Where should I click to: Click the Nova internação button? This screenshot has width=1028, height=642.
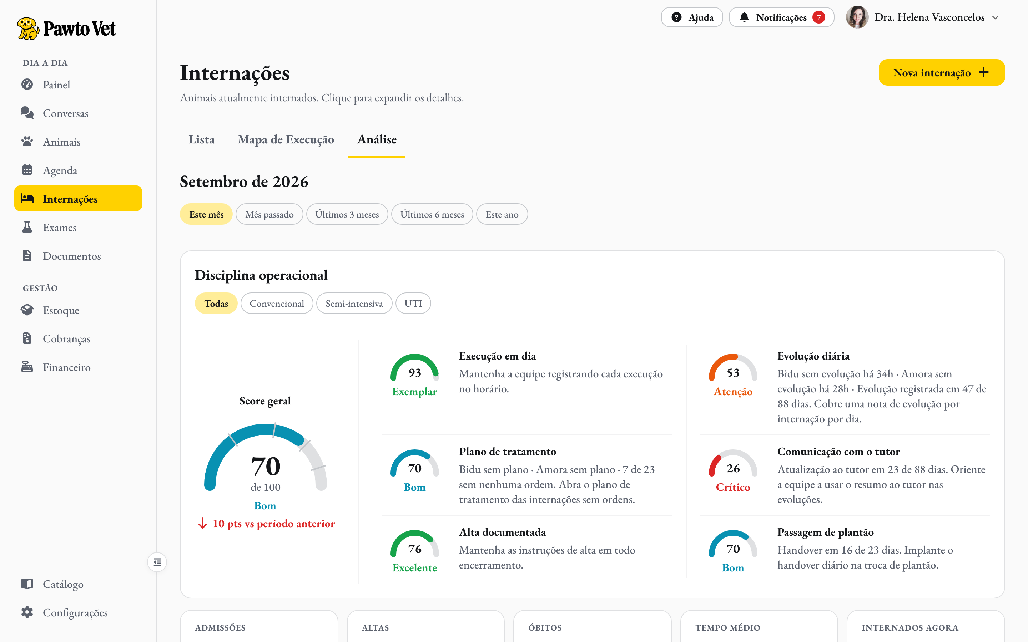point(942,73)
